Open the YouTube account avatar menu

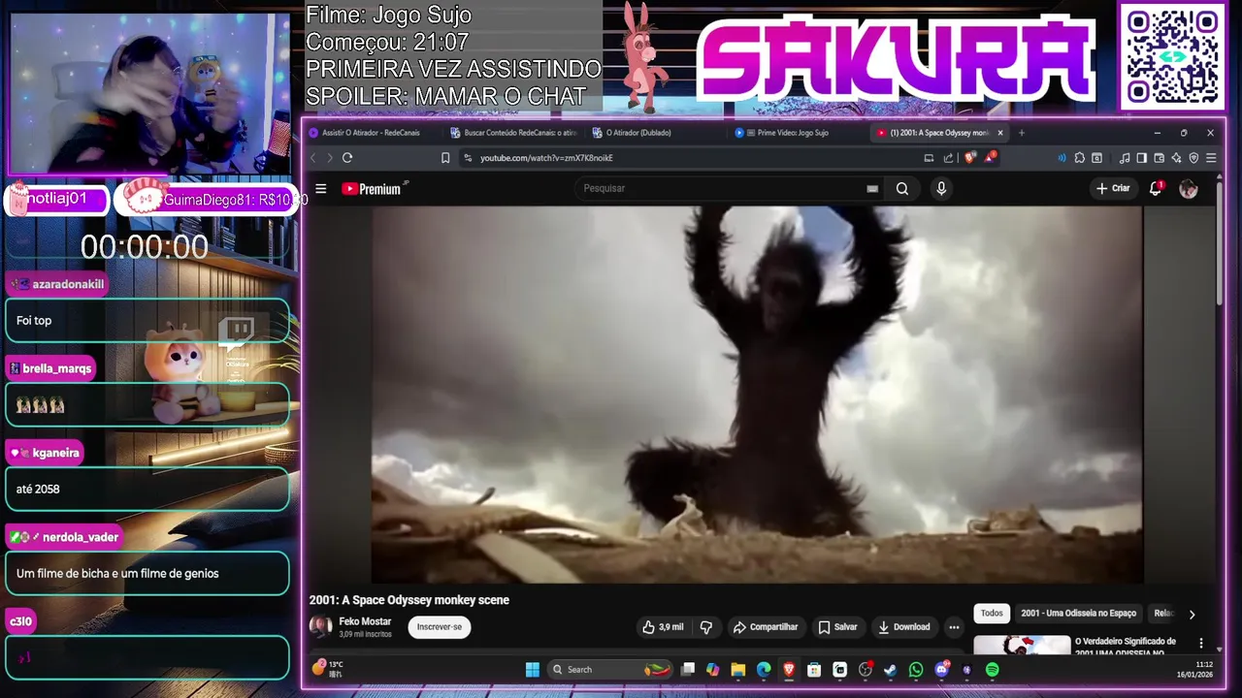tap(1189, 189)
